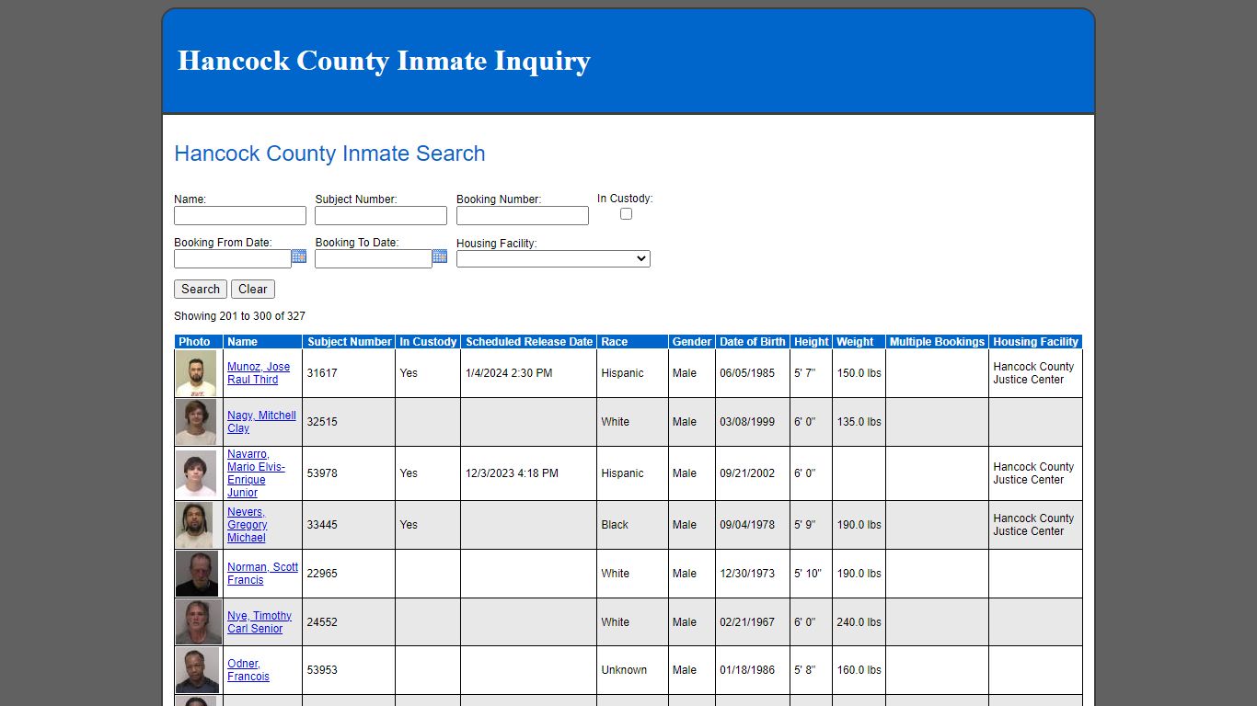Click date of birth 02/21/1967
The height and width of the screenshot is (706, 1257).
(x=747, y=622)
